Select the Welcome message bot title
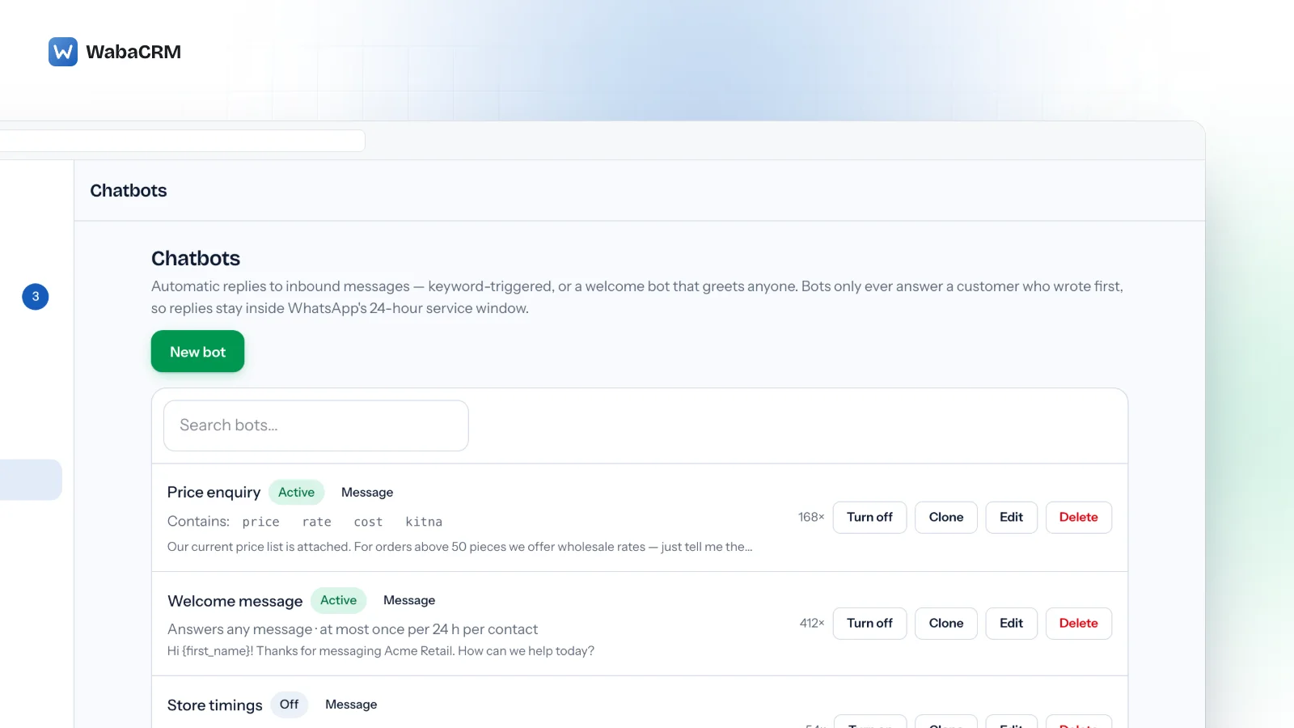The width and height of the screenshot is (1294, 728). (x=235, y=601)
